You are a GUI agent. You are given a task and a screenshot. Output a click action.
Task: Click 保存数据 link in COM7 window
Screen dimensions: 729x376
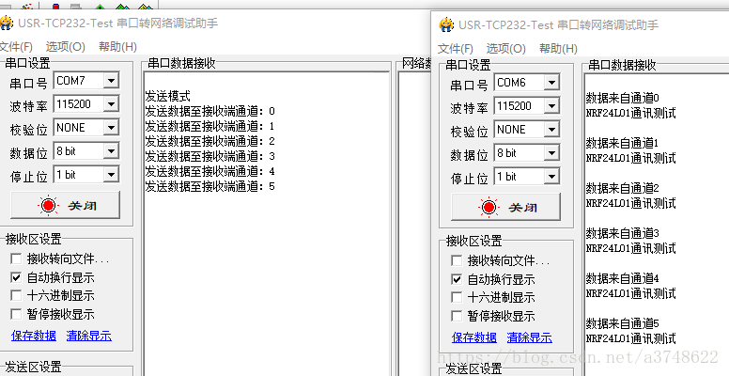[34, 336]
